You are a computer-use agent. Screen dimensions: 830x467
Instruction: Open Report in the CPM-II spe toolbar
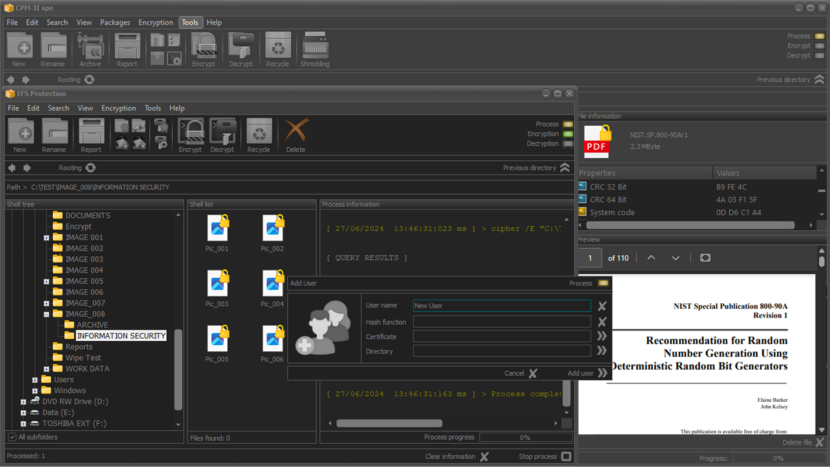coord(126,49)
